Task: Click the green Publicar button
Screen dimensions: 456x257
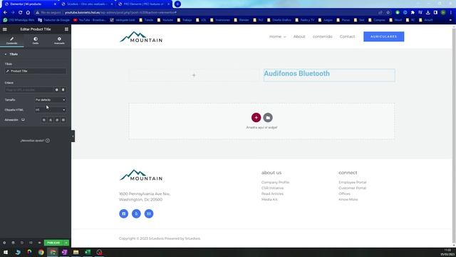Action: pyautogui.click(x=53, y=243)
